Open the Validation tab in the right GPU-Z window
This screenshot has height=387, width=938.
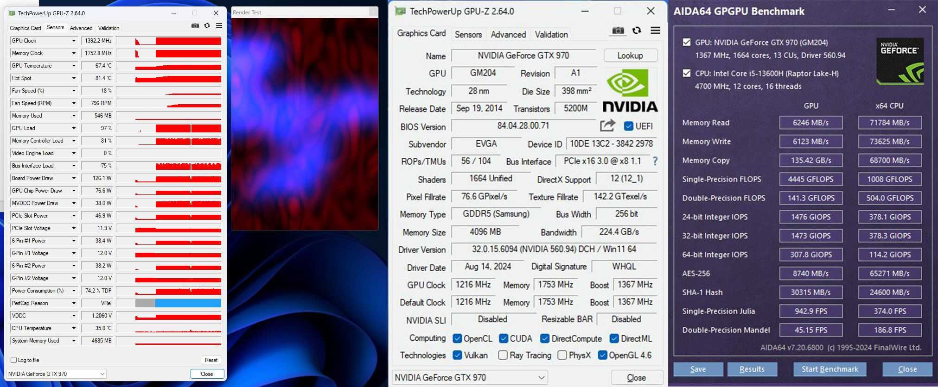551,34
